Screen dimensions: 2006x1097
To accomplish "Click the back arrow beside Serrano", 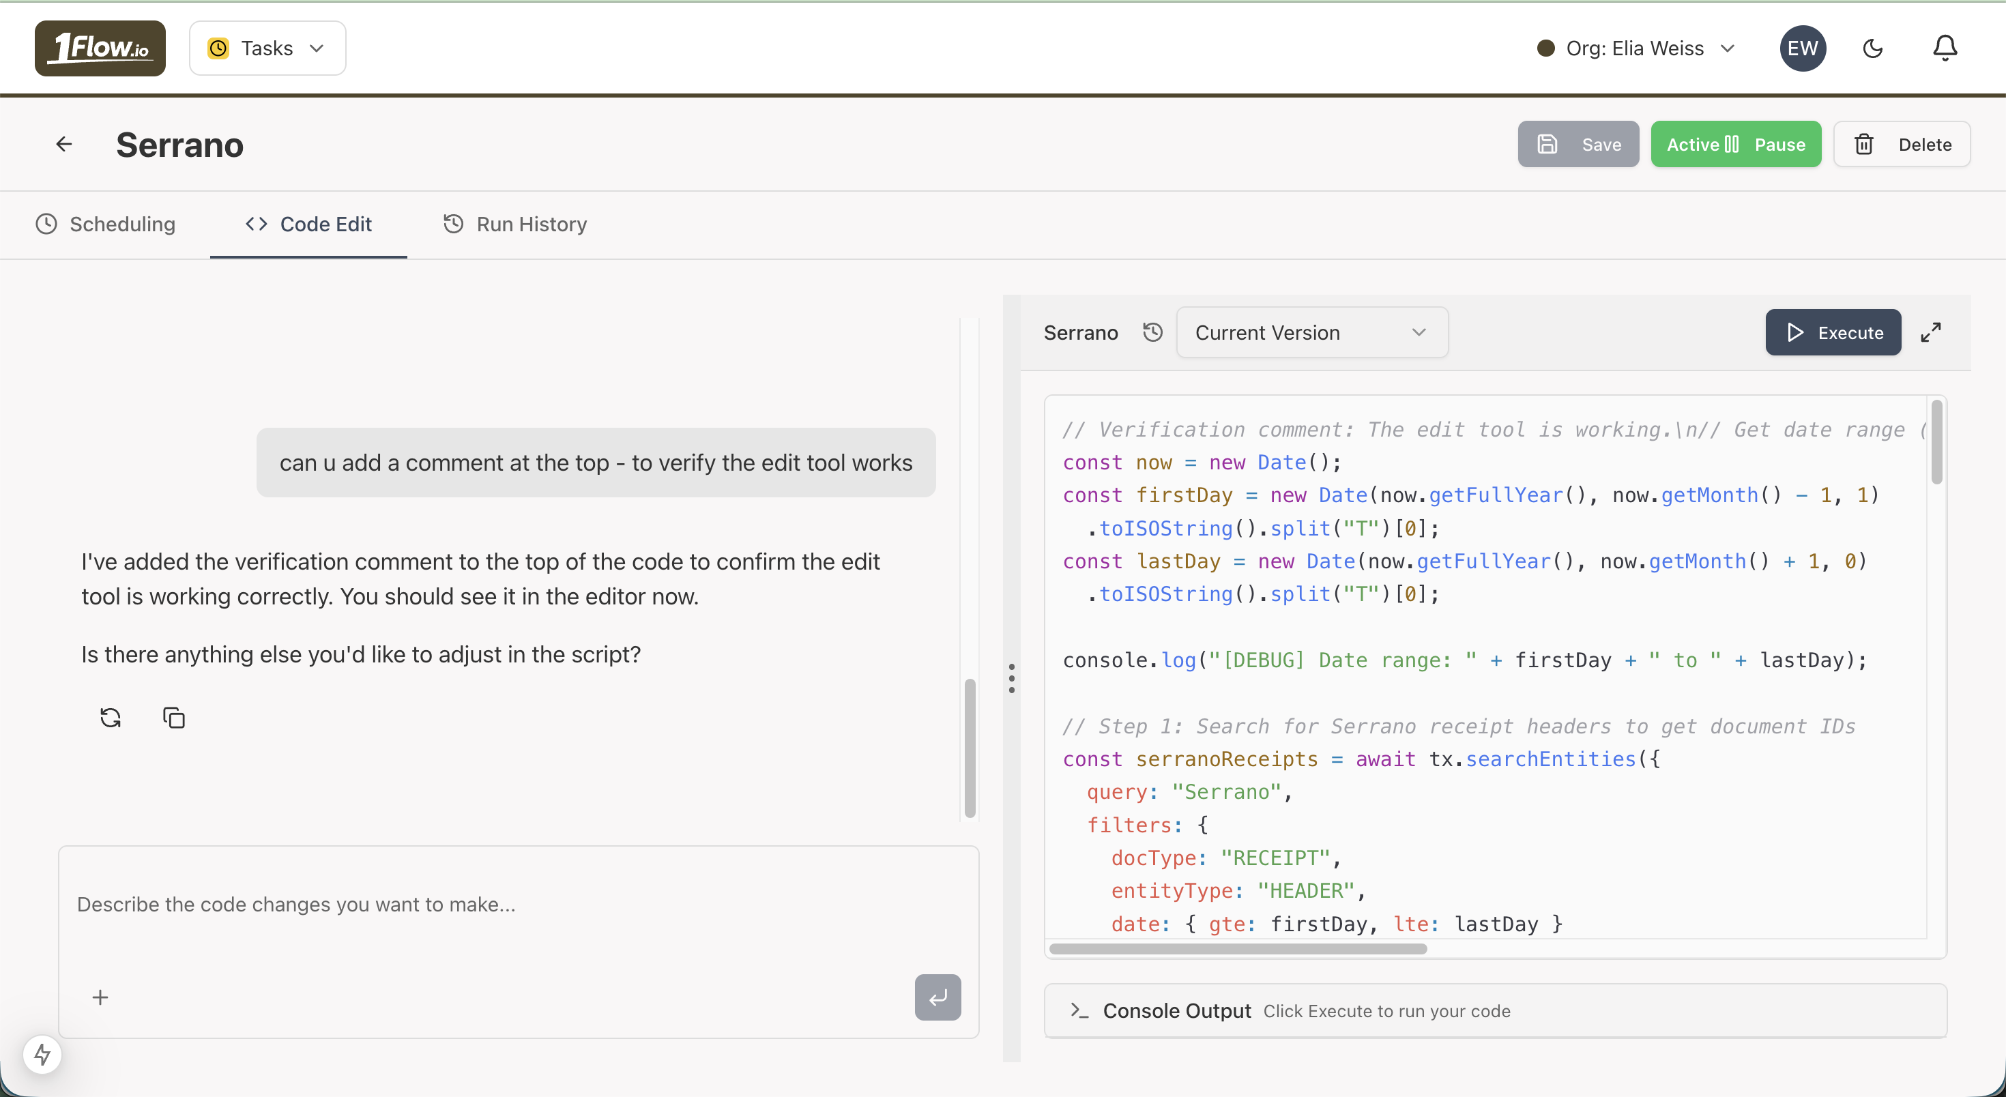I will tap(64, 144).
